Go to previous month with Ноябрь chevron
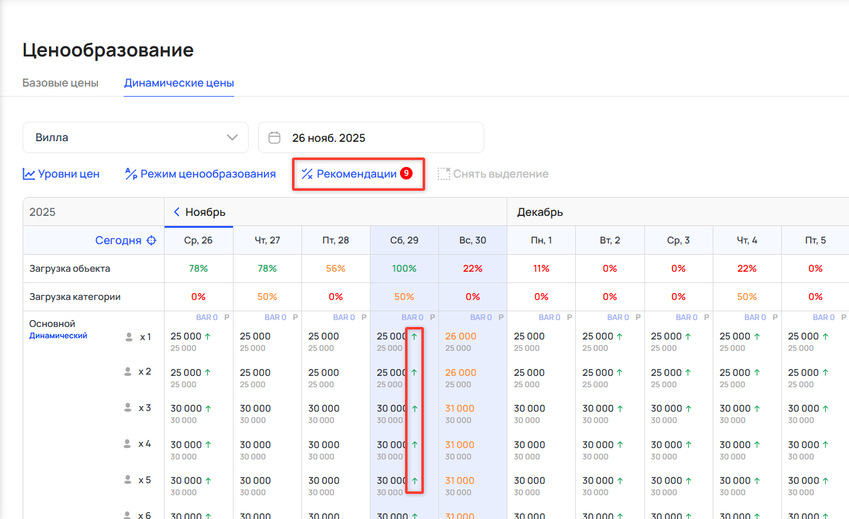849x519 pixels. (176, 212)
